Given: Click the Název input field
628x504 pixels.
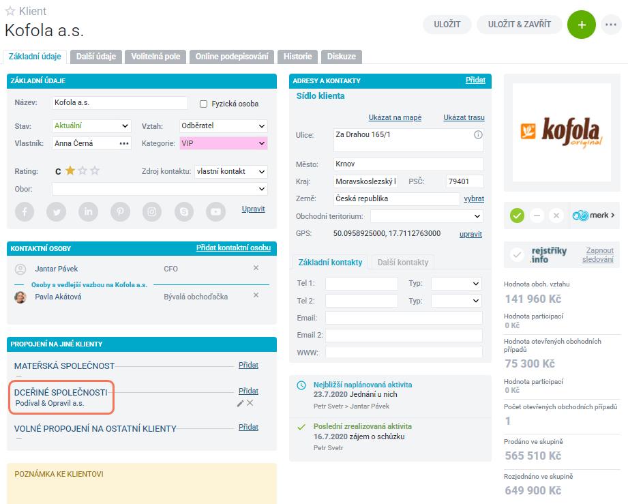Looking at the screenshot, I should point(120,103).
